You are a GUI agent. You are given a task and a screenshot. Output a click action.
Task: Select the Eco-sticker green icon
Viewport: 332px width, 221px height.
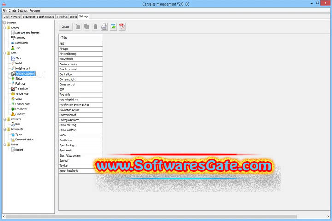pyautogui.click(x=13, y=109)
